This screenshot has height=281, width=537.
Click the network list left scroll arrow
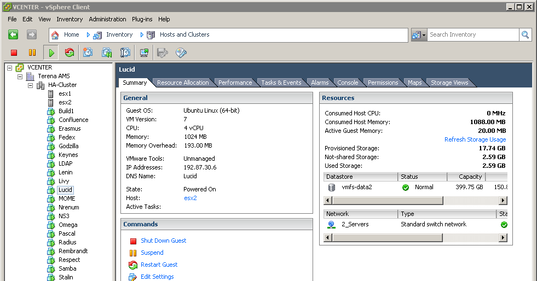tap(328, 238)
